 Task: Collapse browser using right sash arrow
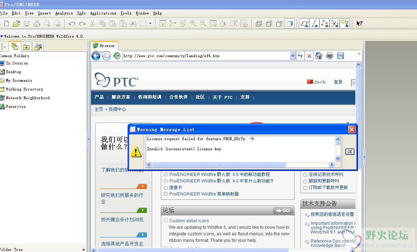tap(364, 157)
